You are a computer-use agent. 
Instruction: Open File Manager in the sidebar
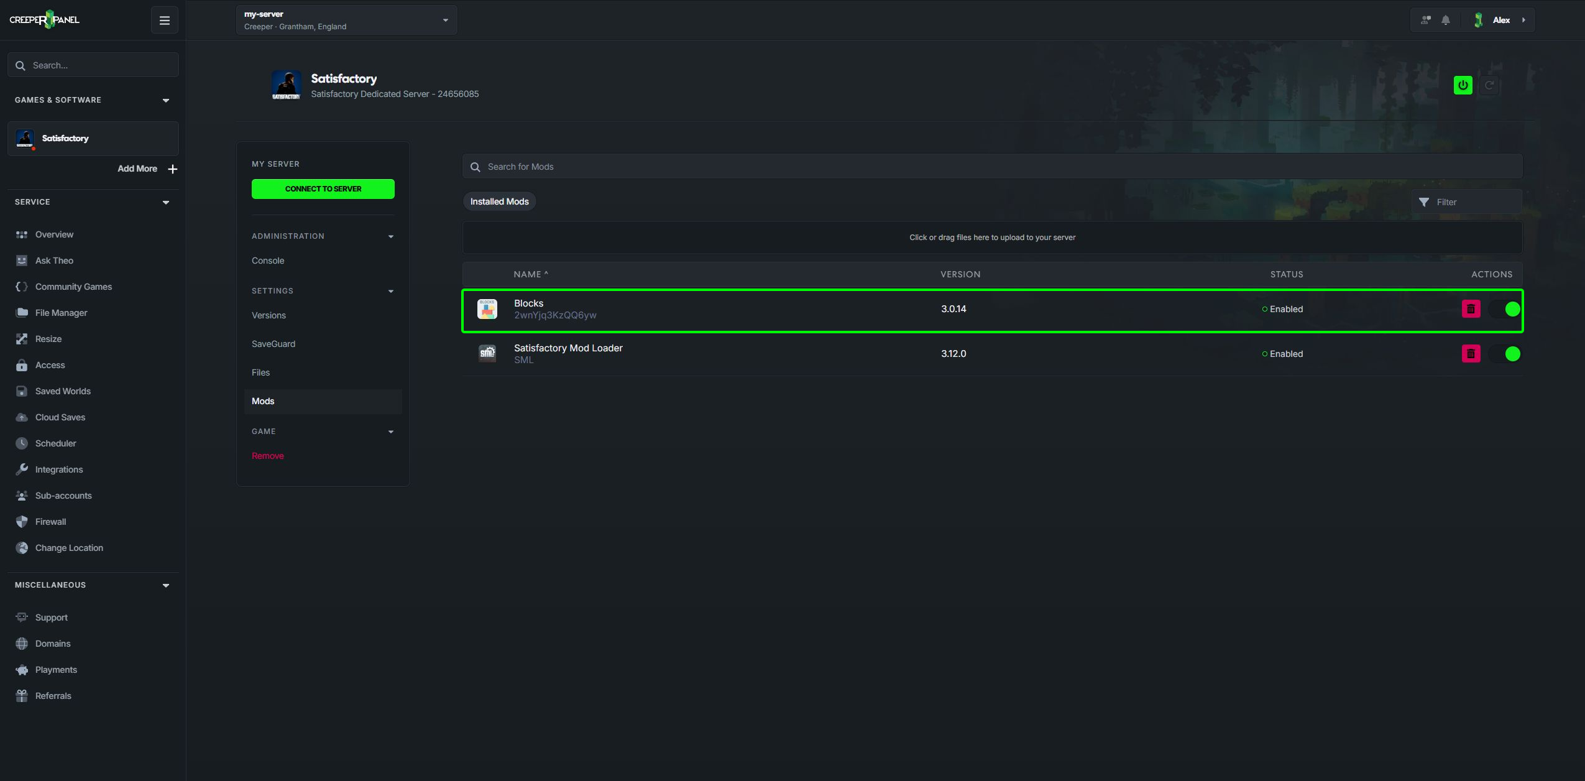tap(61, 313)
